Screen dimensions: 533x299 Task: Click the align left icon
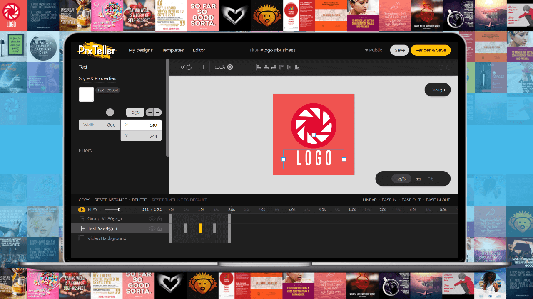259,67
